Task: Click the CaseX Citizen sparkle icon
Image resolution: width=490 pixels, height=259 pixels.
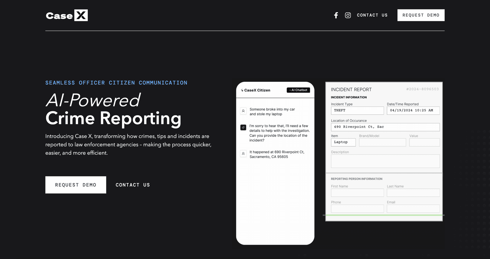Action: pos(242,90)
